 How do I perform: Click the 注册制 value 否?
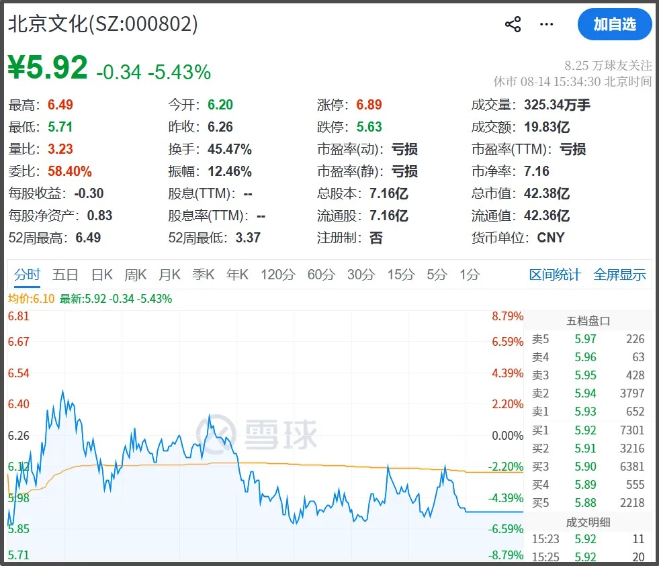376,238
